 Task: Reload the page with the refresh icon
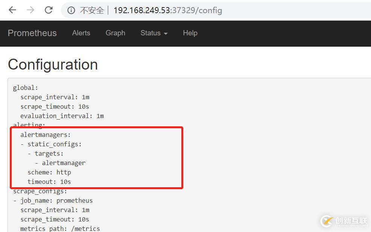tap(49, 10)
